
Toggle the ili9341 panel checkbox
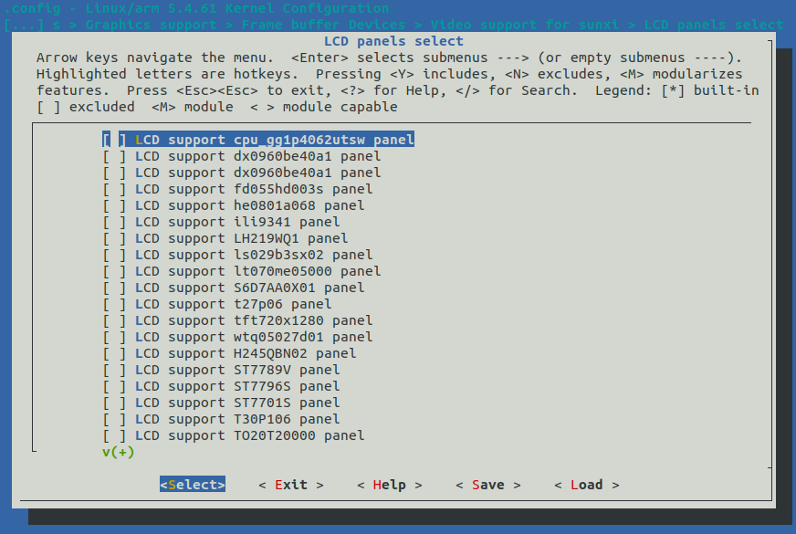click(x=114, y=222)
